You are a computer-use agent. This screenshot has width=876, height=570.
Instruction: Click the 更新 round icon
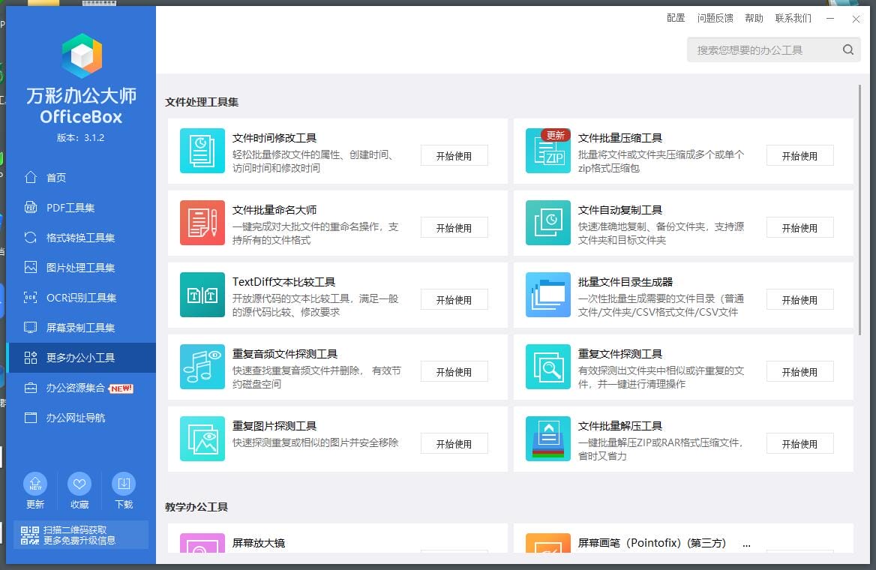35,484
